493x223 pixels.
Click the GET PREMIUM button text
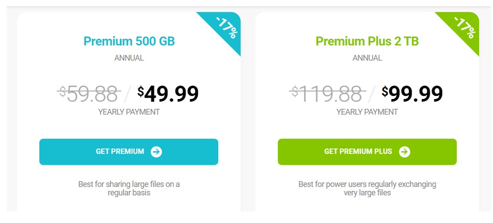[x=120, y=151]
